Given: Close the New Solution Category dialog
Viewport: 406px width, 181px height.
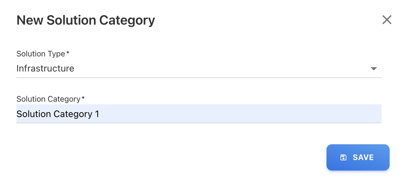Looking at the screenshot, I should pyautogui.click(x=387, y=20).
